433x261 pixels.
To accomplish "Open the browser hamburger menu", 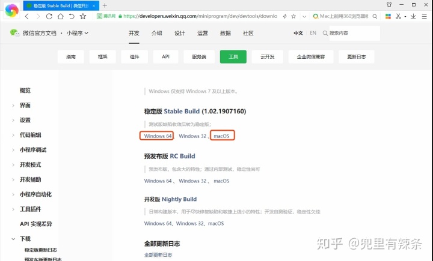I will click(425, 16).
